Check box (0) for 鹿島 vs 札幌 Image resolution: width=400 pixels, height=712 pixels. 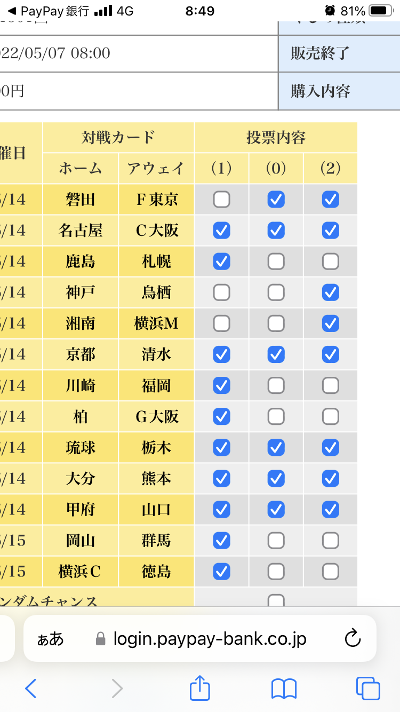pyautogui.click(x=276, y=262)
